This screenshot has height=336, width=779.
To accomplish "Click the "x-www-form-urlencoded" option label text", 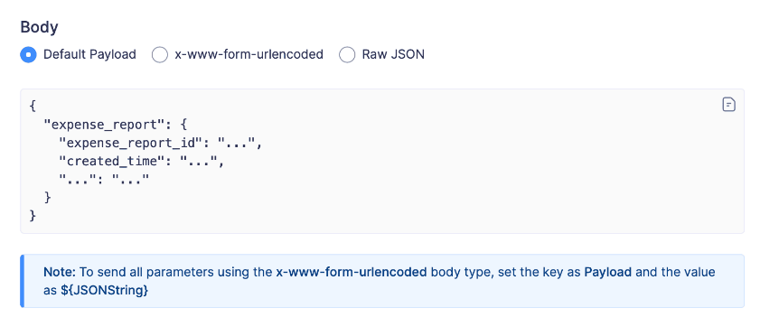I will pyautogui.click(x=249, y=54).
